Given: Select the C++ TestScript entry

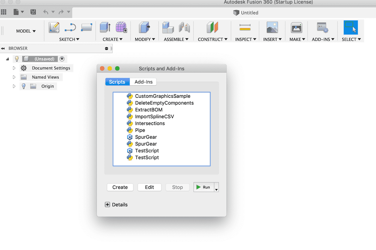Looking at the screenshot, I should pyautogui.click(x=161, y=151).
